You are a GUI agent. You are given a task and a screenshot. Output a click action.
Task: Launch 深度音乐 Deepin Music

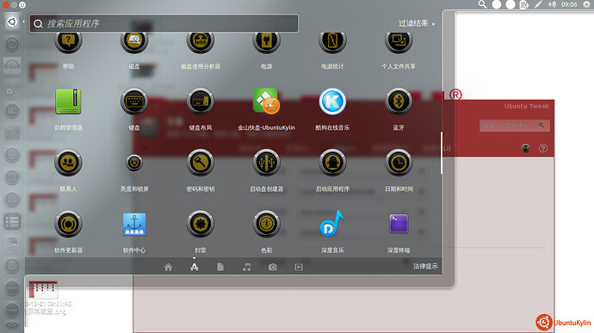point(332,224)
